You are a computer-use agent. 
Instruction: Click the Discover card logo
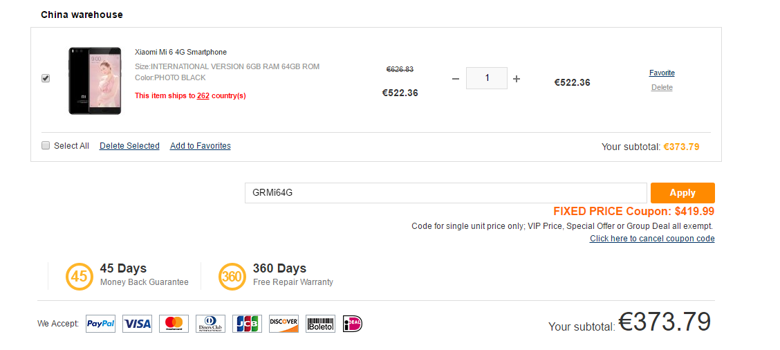[x=284, y=324]
